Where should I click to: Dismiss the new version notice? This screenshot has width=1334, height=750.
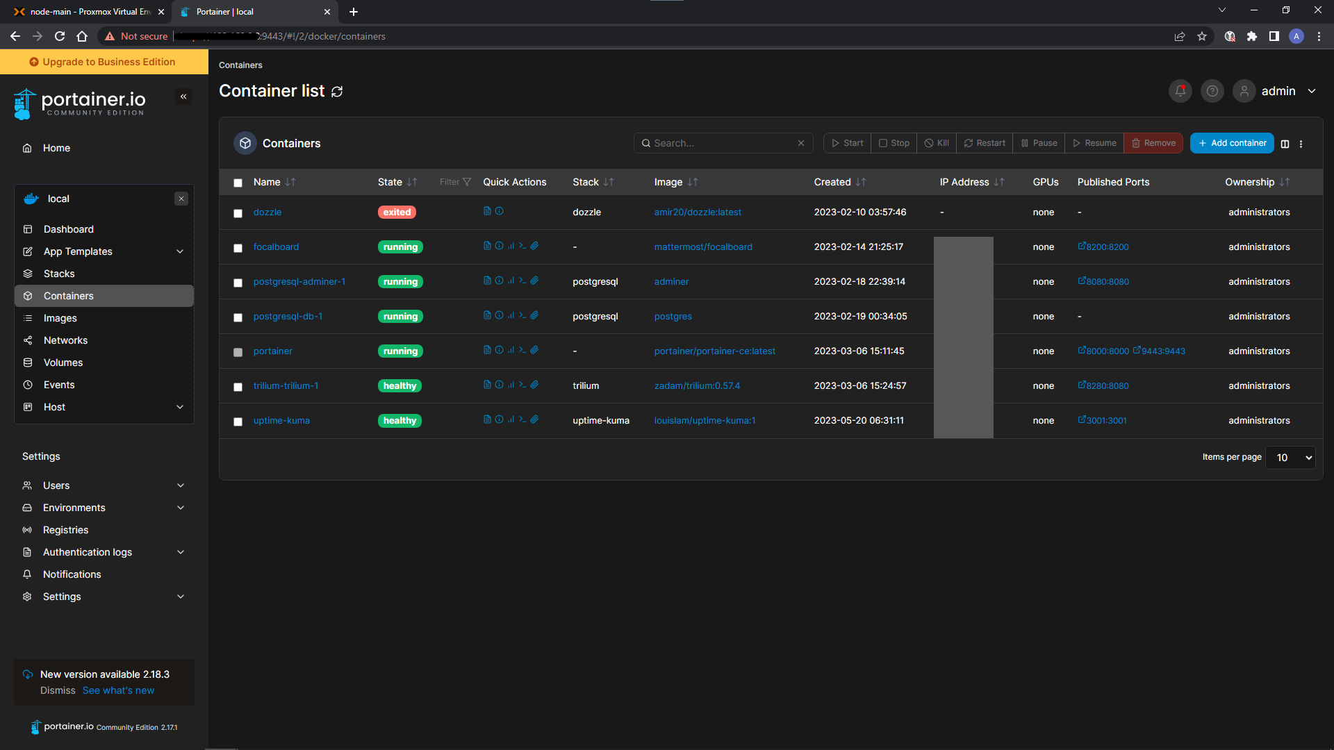(x=58, y=690)
